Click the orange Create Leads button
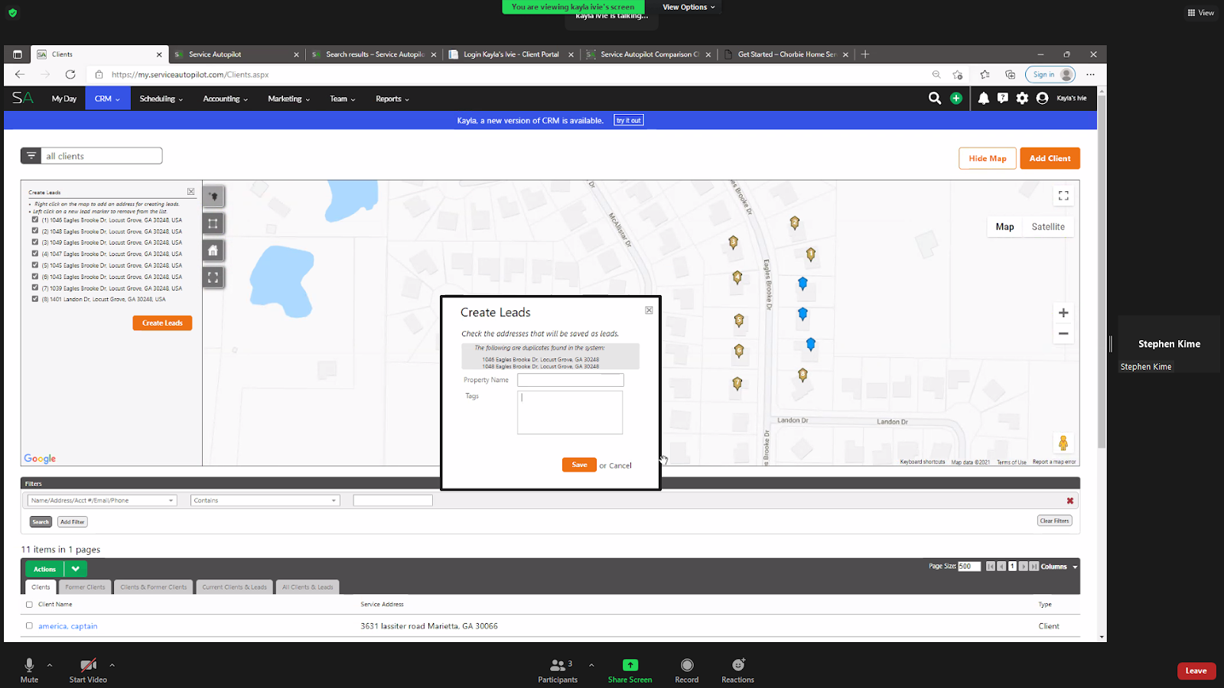Viewport: 1224px width, 688px height. tap(162, 323)
